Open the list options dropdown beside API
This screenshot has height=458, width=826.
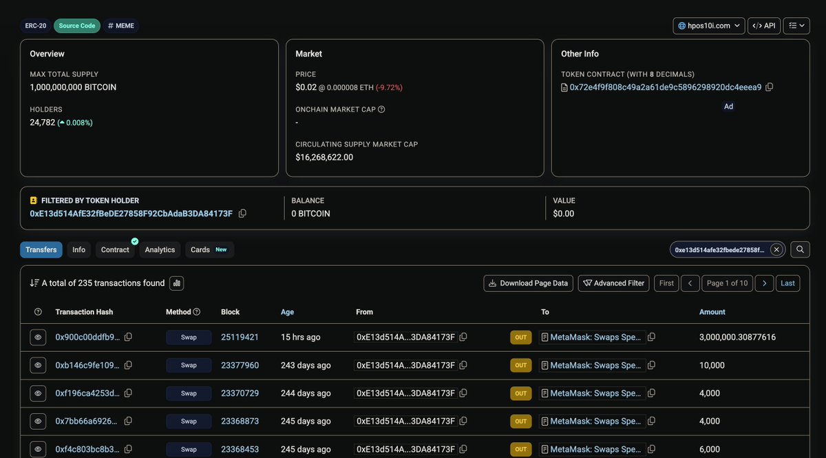coord(797,25)
